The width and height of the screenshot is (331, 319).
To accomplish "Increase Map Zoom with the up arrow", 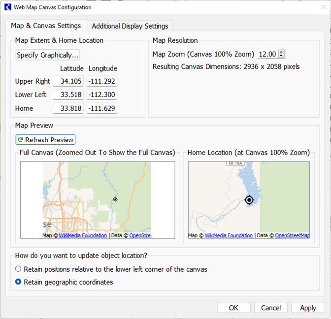I will (x=282, y=52).
